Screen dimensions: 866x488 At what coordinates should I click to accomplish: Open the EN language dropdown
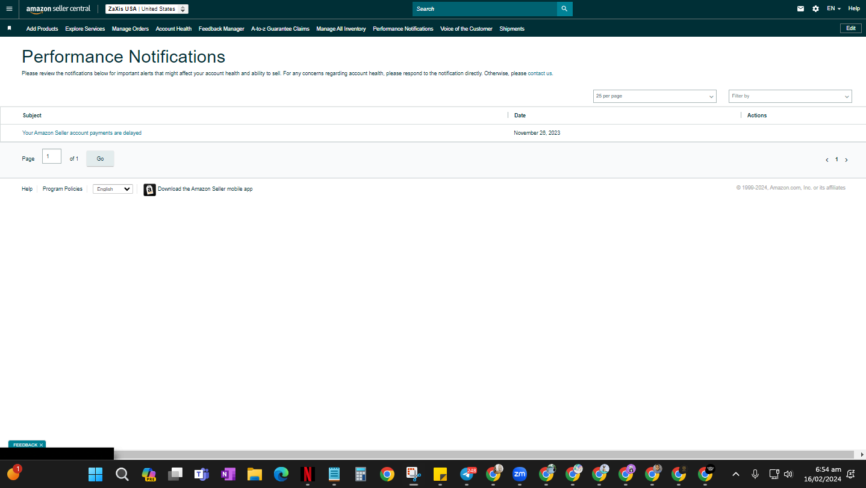point(833,9)
